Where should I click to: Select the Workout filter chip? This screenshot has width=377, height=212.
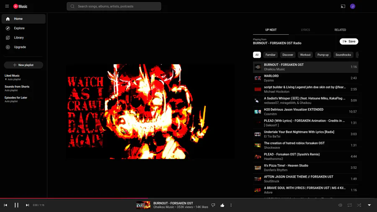tap(305, 55)
